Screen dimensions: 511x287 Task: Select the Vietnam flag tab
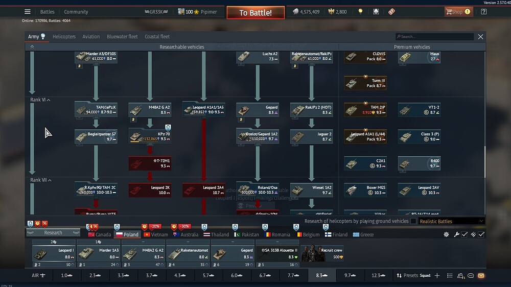point(156,234)
